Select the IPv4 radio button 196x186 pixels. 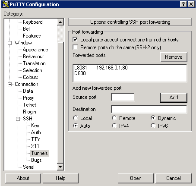(x=114, y=126)
